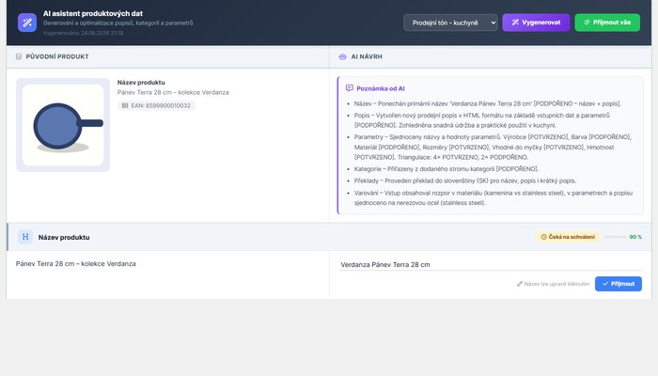
Task: Click the AI assistant magic wand logo
Action: pyautogui.click(x=27, y=23)
